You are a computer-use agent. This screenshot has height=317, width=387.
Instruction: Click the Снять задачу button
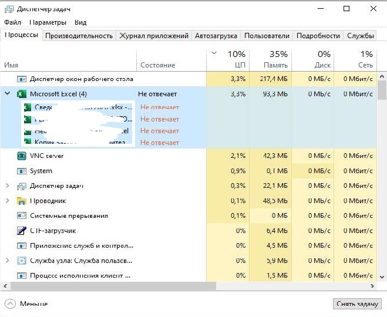coord(357,304)
